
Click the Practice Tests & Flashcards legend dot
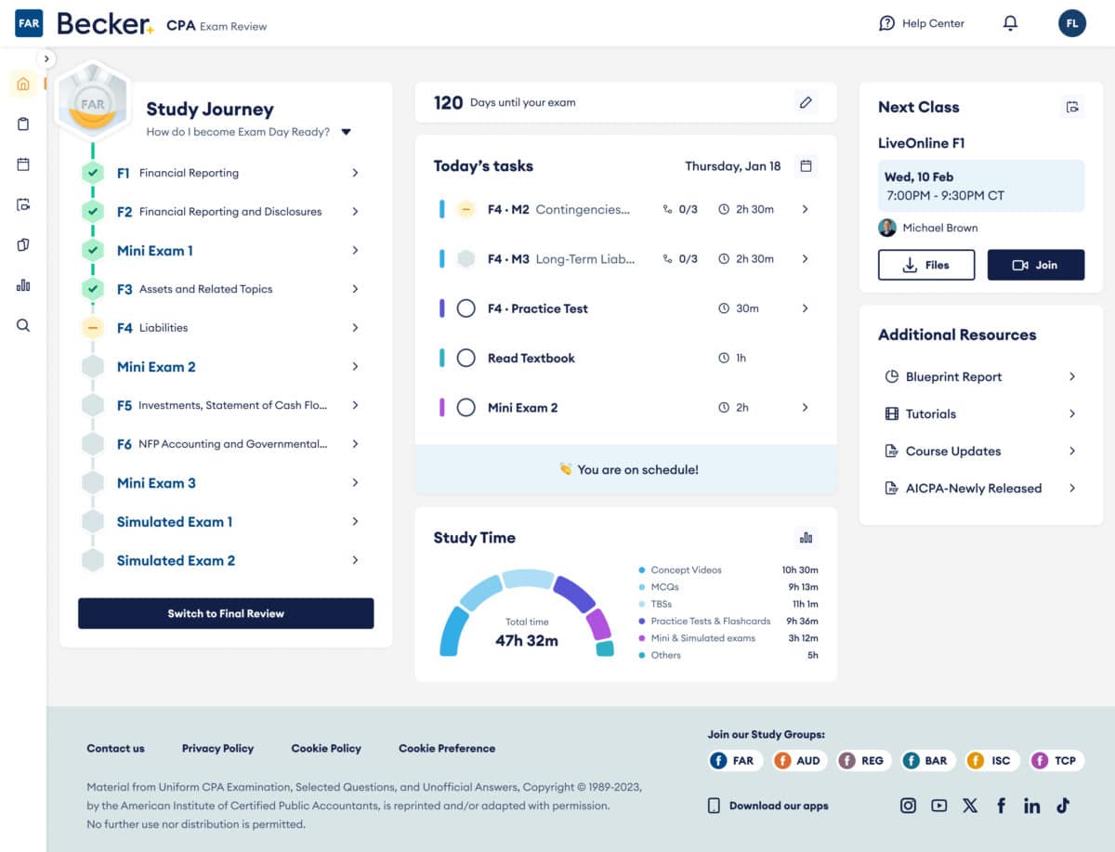click(x=641, y=622)
